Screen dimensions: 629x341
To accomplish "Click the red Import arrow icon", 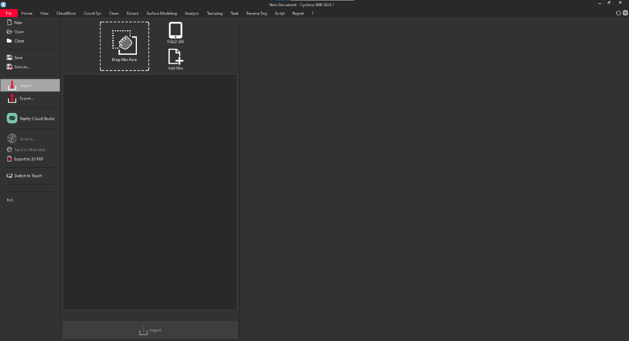I will click(x=12, y=85).
